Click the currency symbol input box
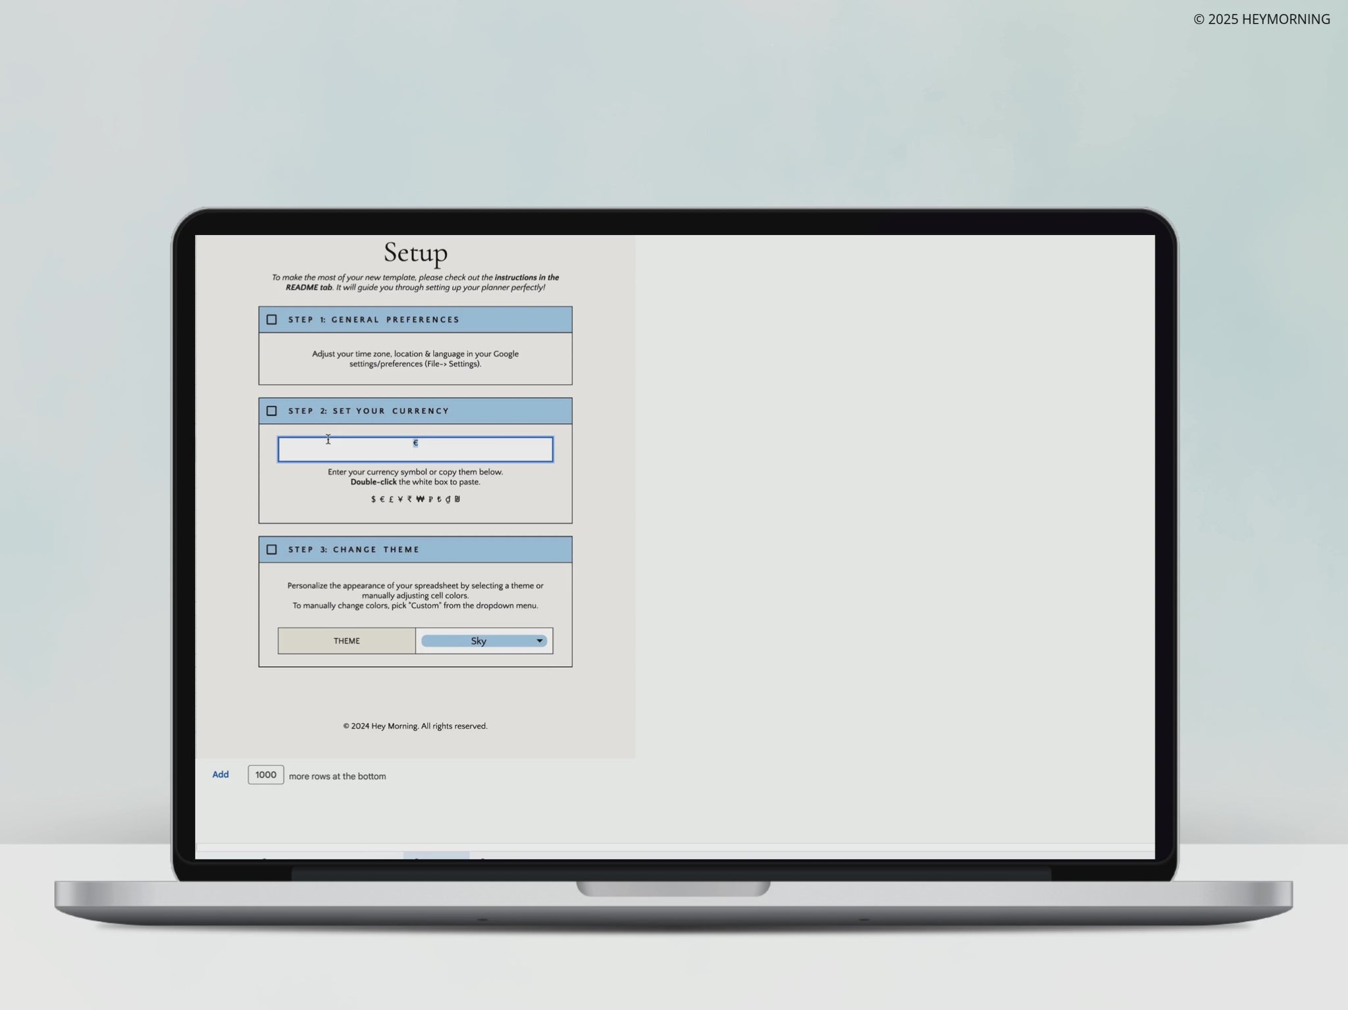Screen dimensions: 1348x1010 pos(415,449)
